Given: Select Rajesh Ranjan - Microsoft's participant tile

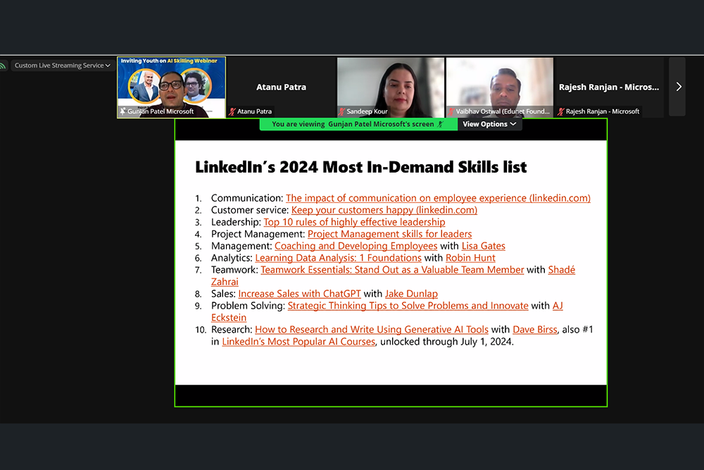Looking at the screenshot, I should coord(609,87).
